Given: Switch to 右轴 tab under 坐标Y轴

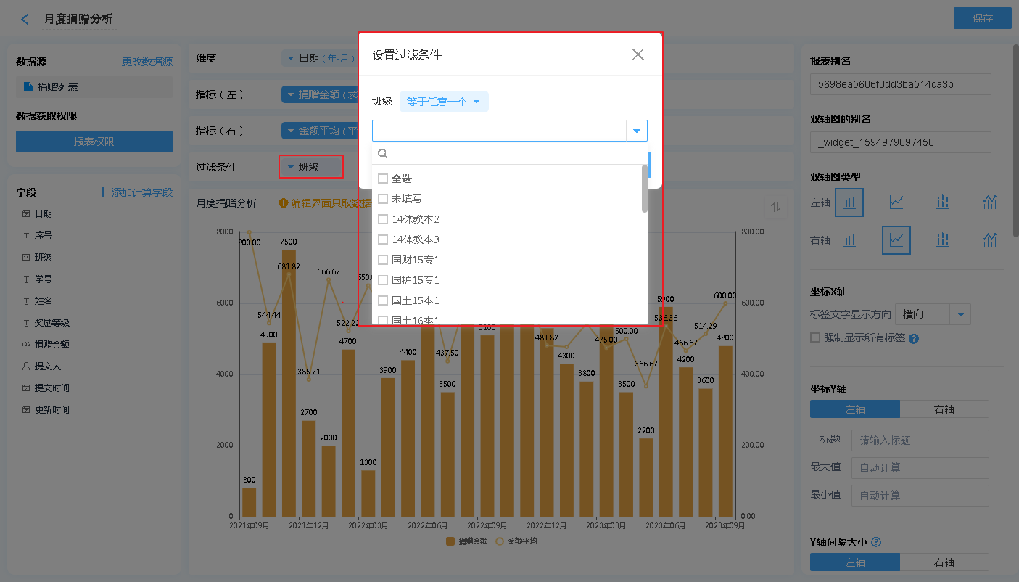Looking at the screenshot, I should pyautogui.click(x=944, y=409).
